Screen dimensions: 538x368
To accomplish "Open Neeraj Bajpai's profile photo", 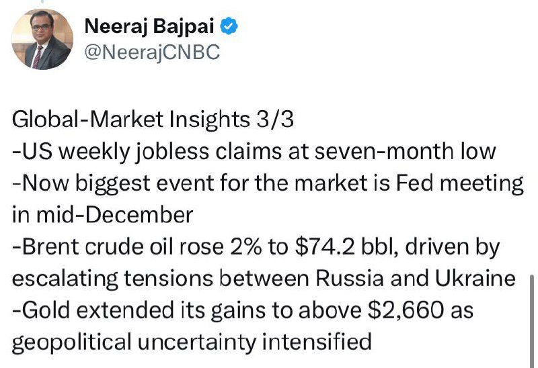I will pyautogui.click(x=42, y=39).
